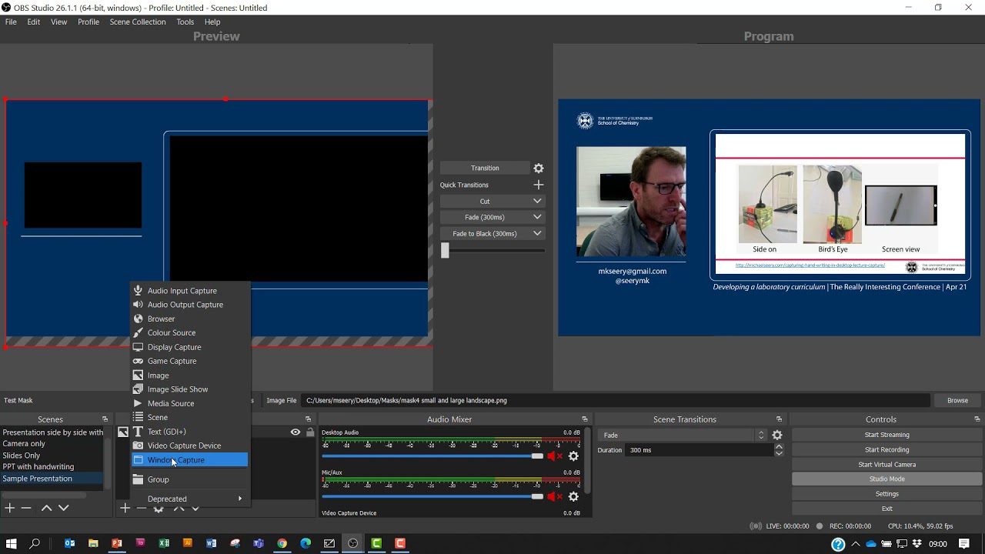This screenshot has width=985, height=554.
Task: Open PowerPoint from the taskbar
Action: point(117,543)
